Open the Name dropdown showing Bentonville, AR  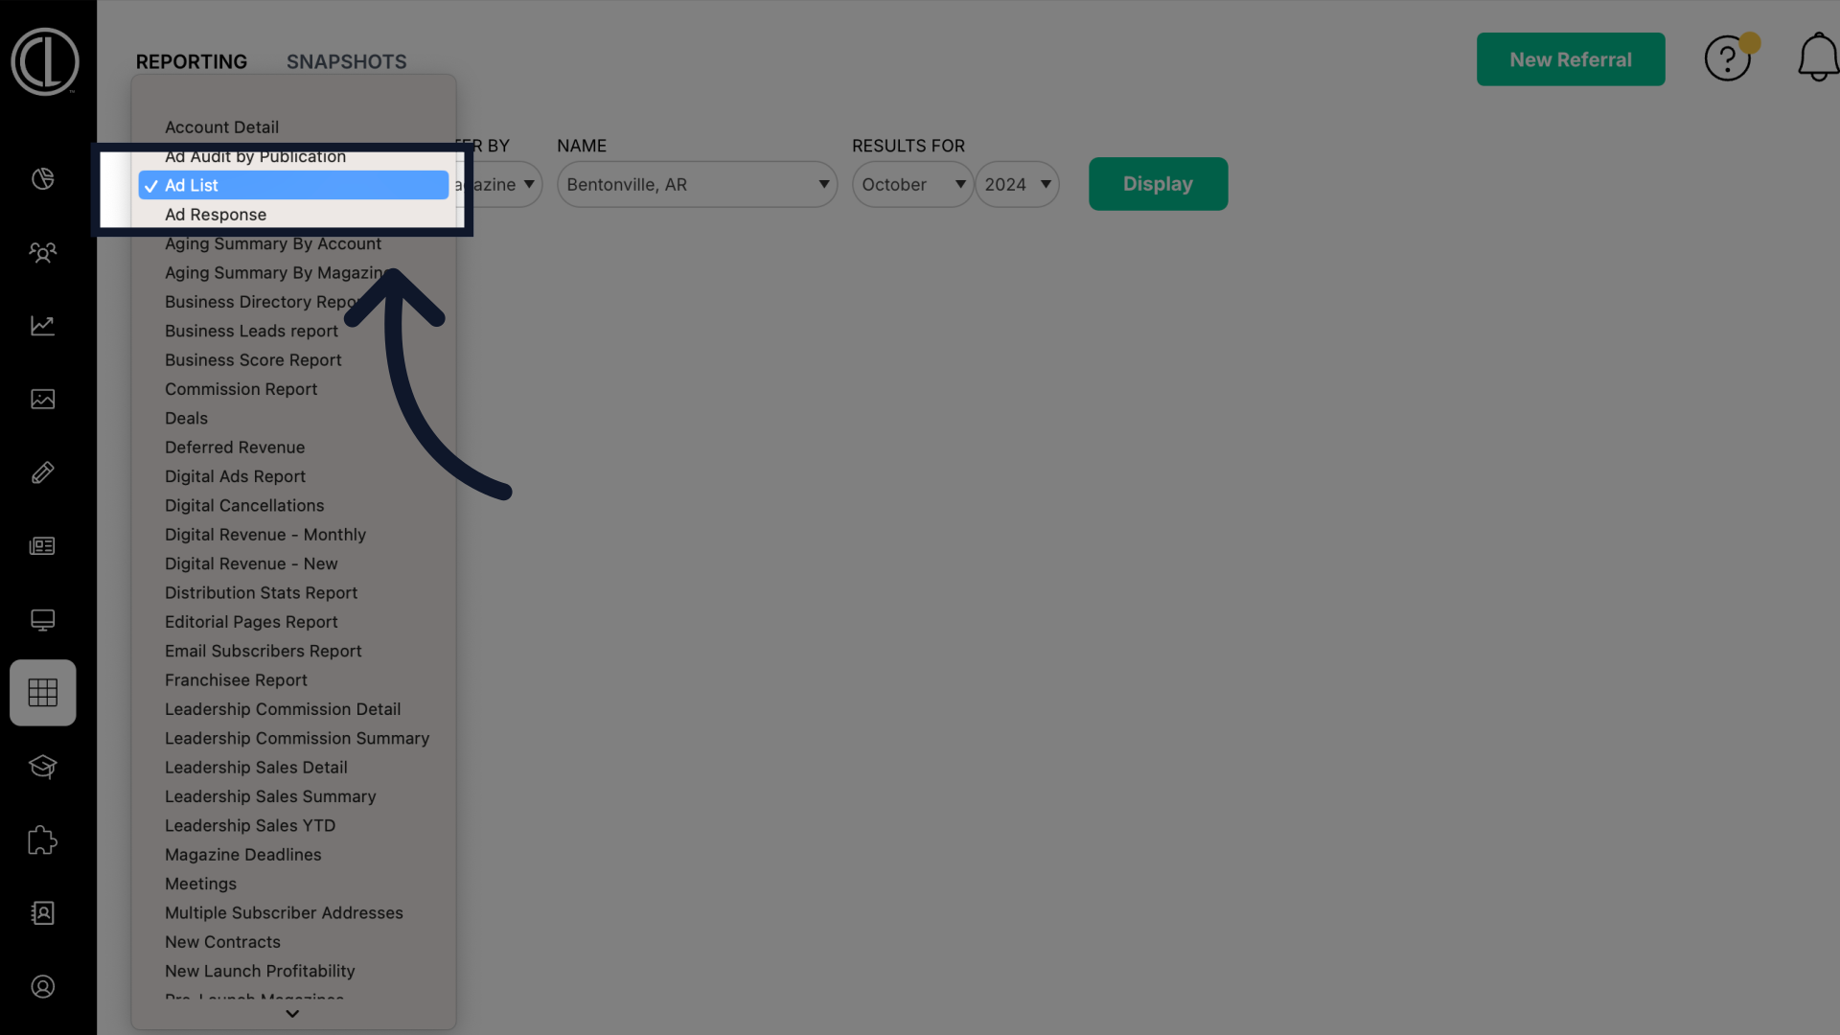[x=697, y=185]
